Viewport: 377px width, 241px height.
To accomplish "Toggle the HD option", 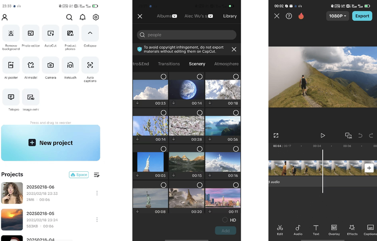I will pyautogui.click(x=225, y=220).
